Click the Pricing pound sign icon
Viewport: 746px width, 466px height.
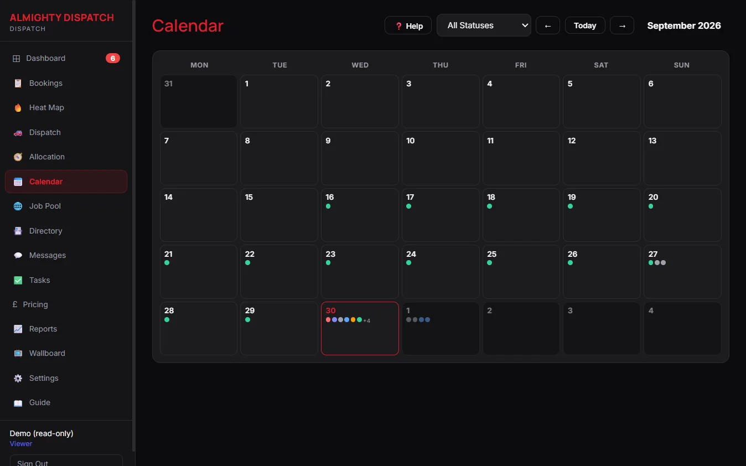pyautogui.click(x=15, y=304)
